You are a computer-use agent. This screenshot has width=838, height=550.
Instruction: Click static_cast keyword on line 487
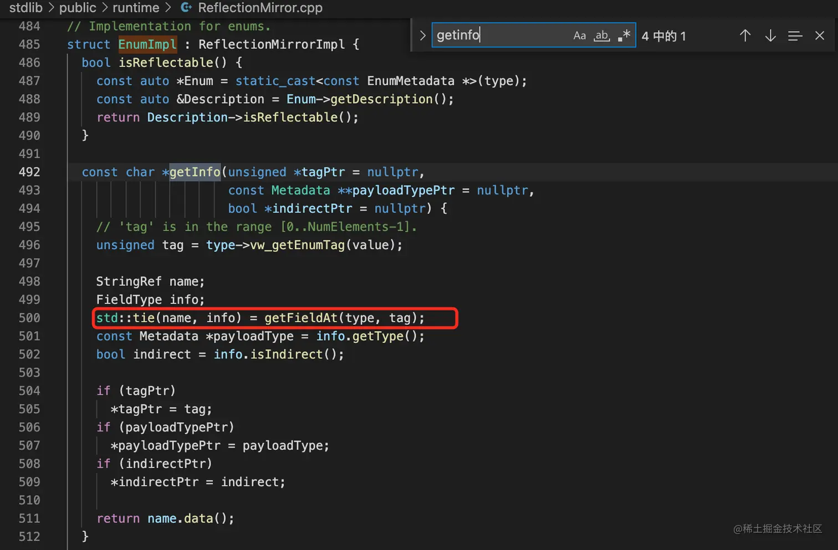pyautogui.click(x=275, y=81)
